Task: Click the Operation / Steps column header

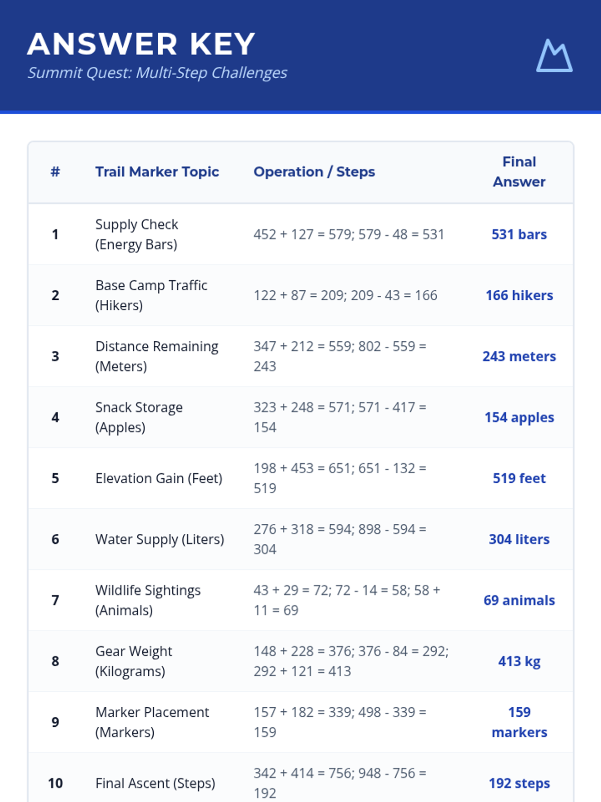Action: click(314, 172)
